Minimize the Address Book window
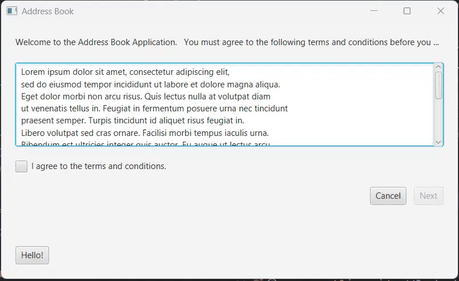 [x=374, y=11]
